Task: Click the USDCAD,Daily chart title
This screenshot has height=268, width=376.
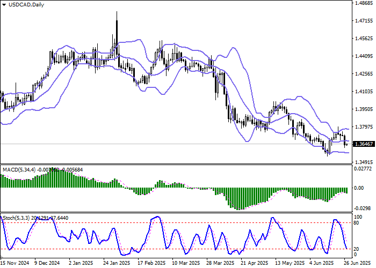Action: pyautogui.click(x=23, y=5)
